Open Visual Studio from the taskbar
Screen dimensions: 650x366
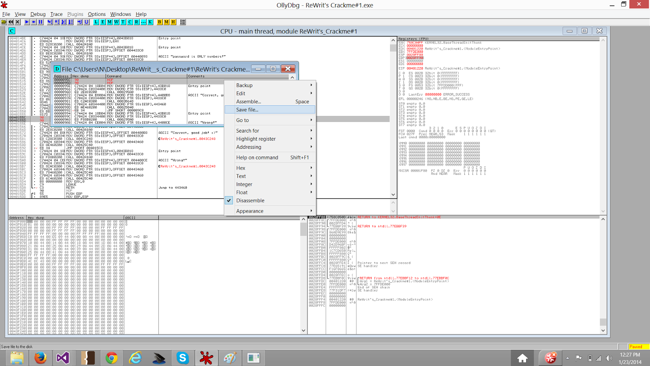tap(63, 358)
